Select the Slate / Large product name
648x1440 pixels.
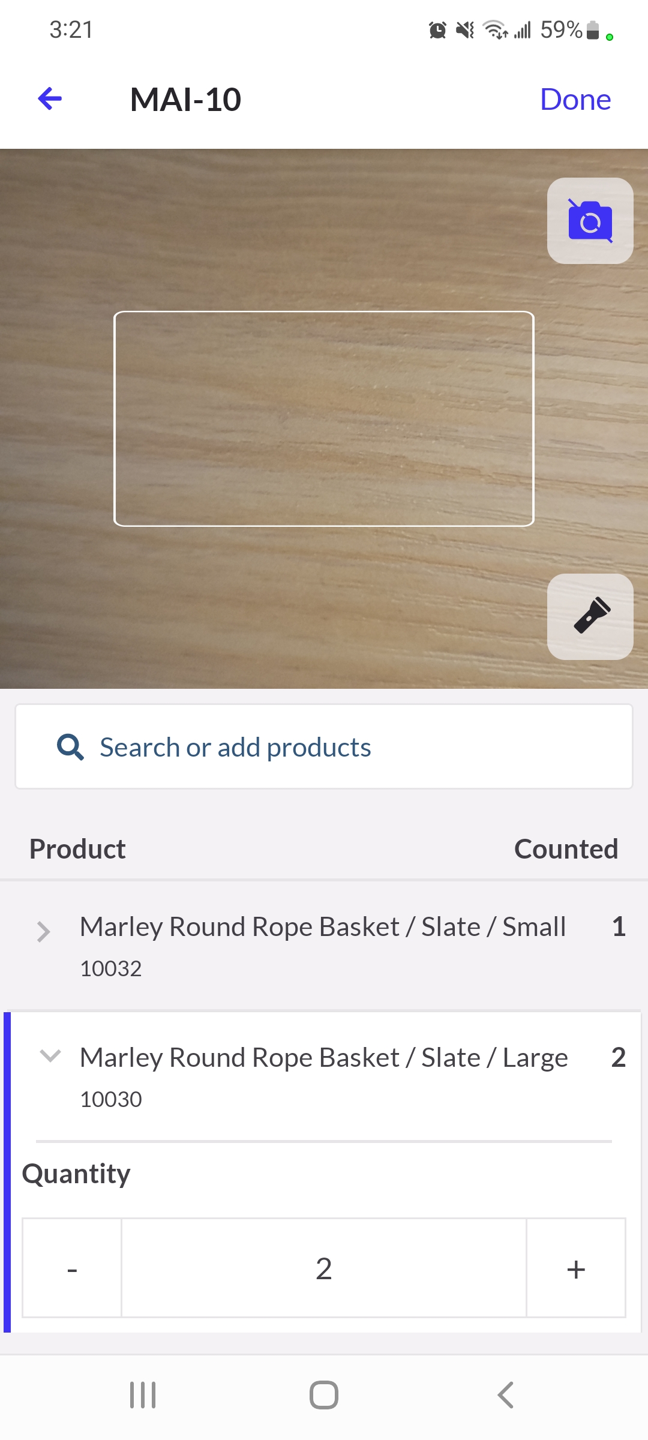[323, 1058]
